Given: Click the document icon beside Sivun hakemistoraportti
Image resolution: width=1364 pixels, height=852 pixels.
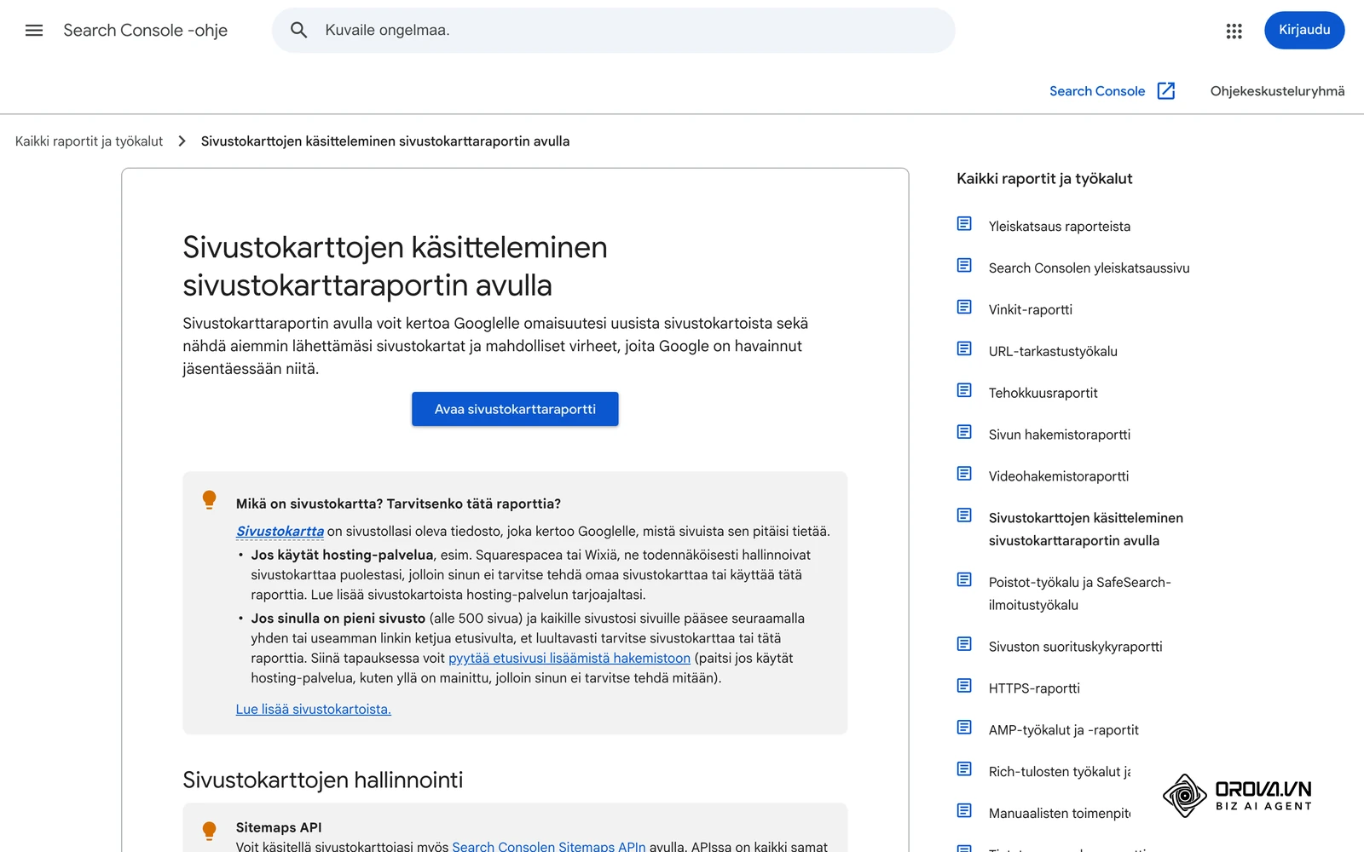Looking at the screenshot, I should [964, 432].
